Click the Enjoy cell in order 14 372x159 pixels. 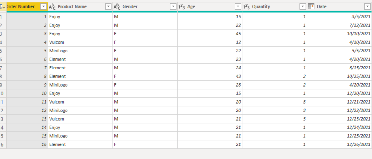click(80, 127)
